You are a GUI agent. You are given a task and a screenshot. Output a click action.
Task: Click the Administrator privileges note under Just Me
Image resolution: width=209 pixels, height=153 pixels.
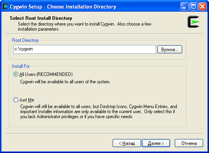point(77,117)
